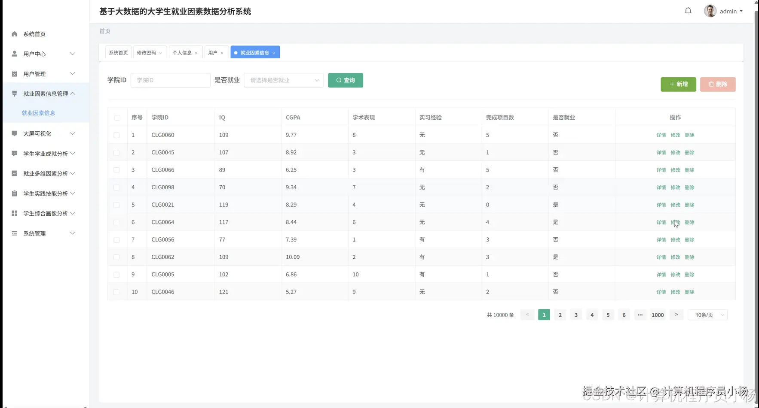The height and width of the screenshot is (408, 759).
Task: Switch to the 系统首页 tab
Action: (118, 53)
